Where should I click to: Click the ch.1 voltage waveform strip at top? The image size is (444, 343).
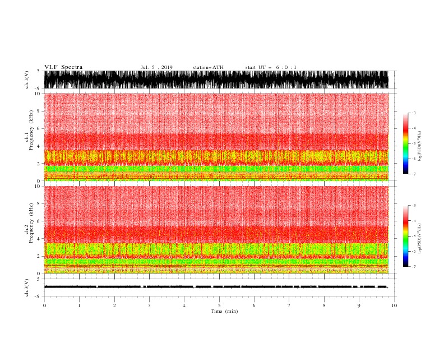tap(216, 80)
